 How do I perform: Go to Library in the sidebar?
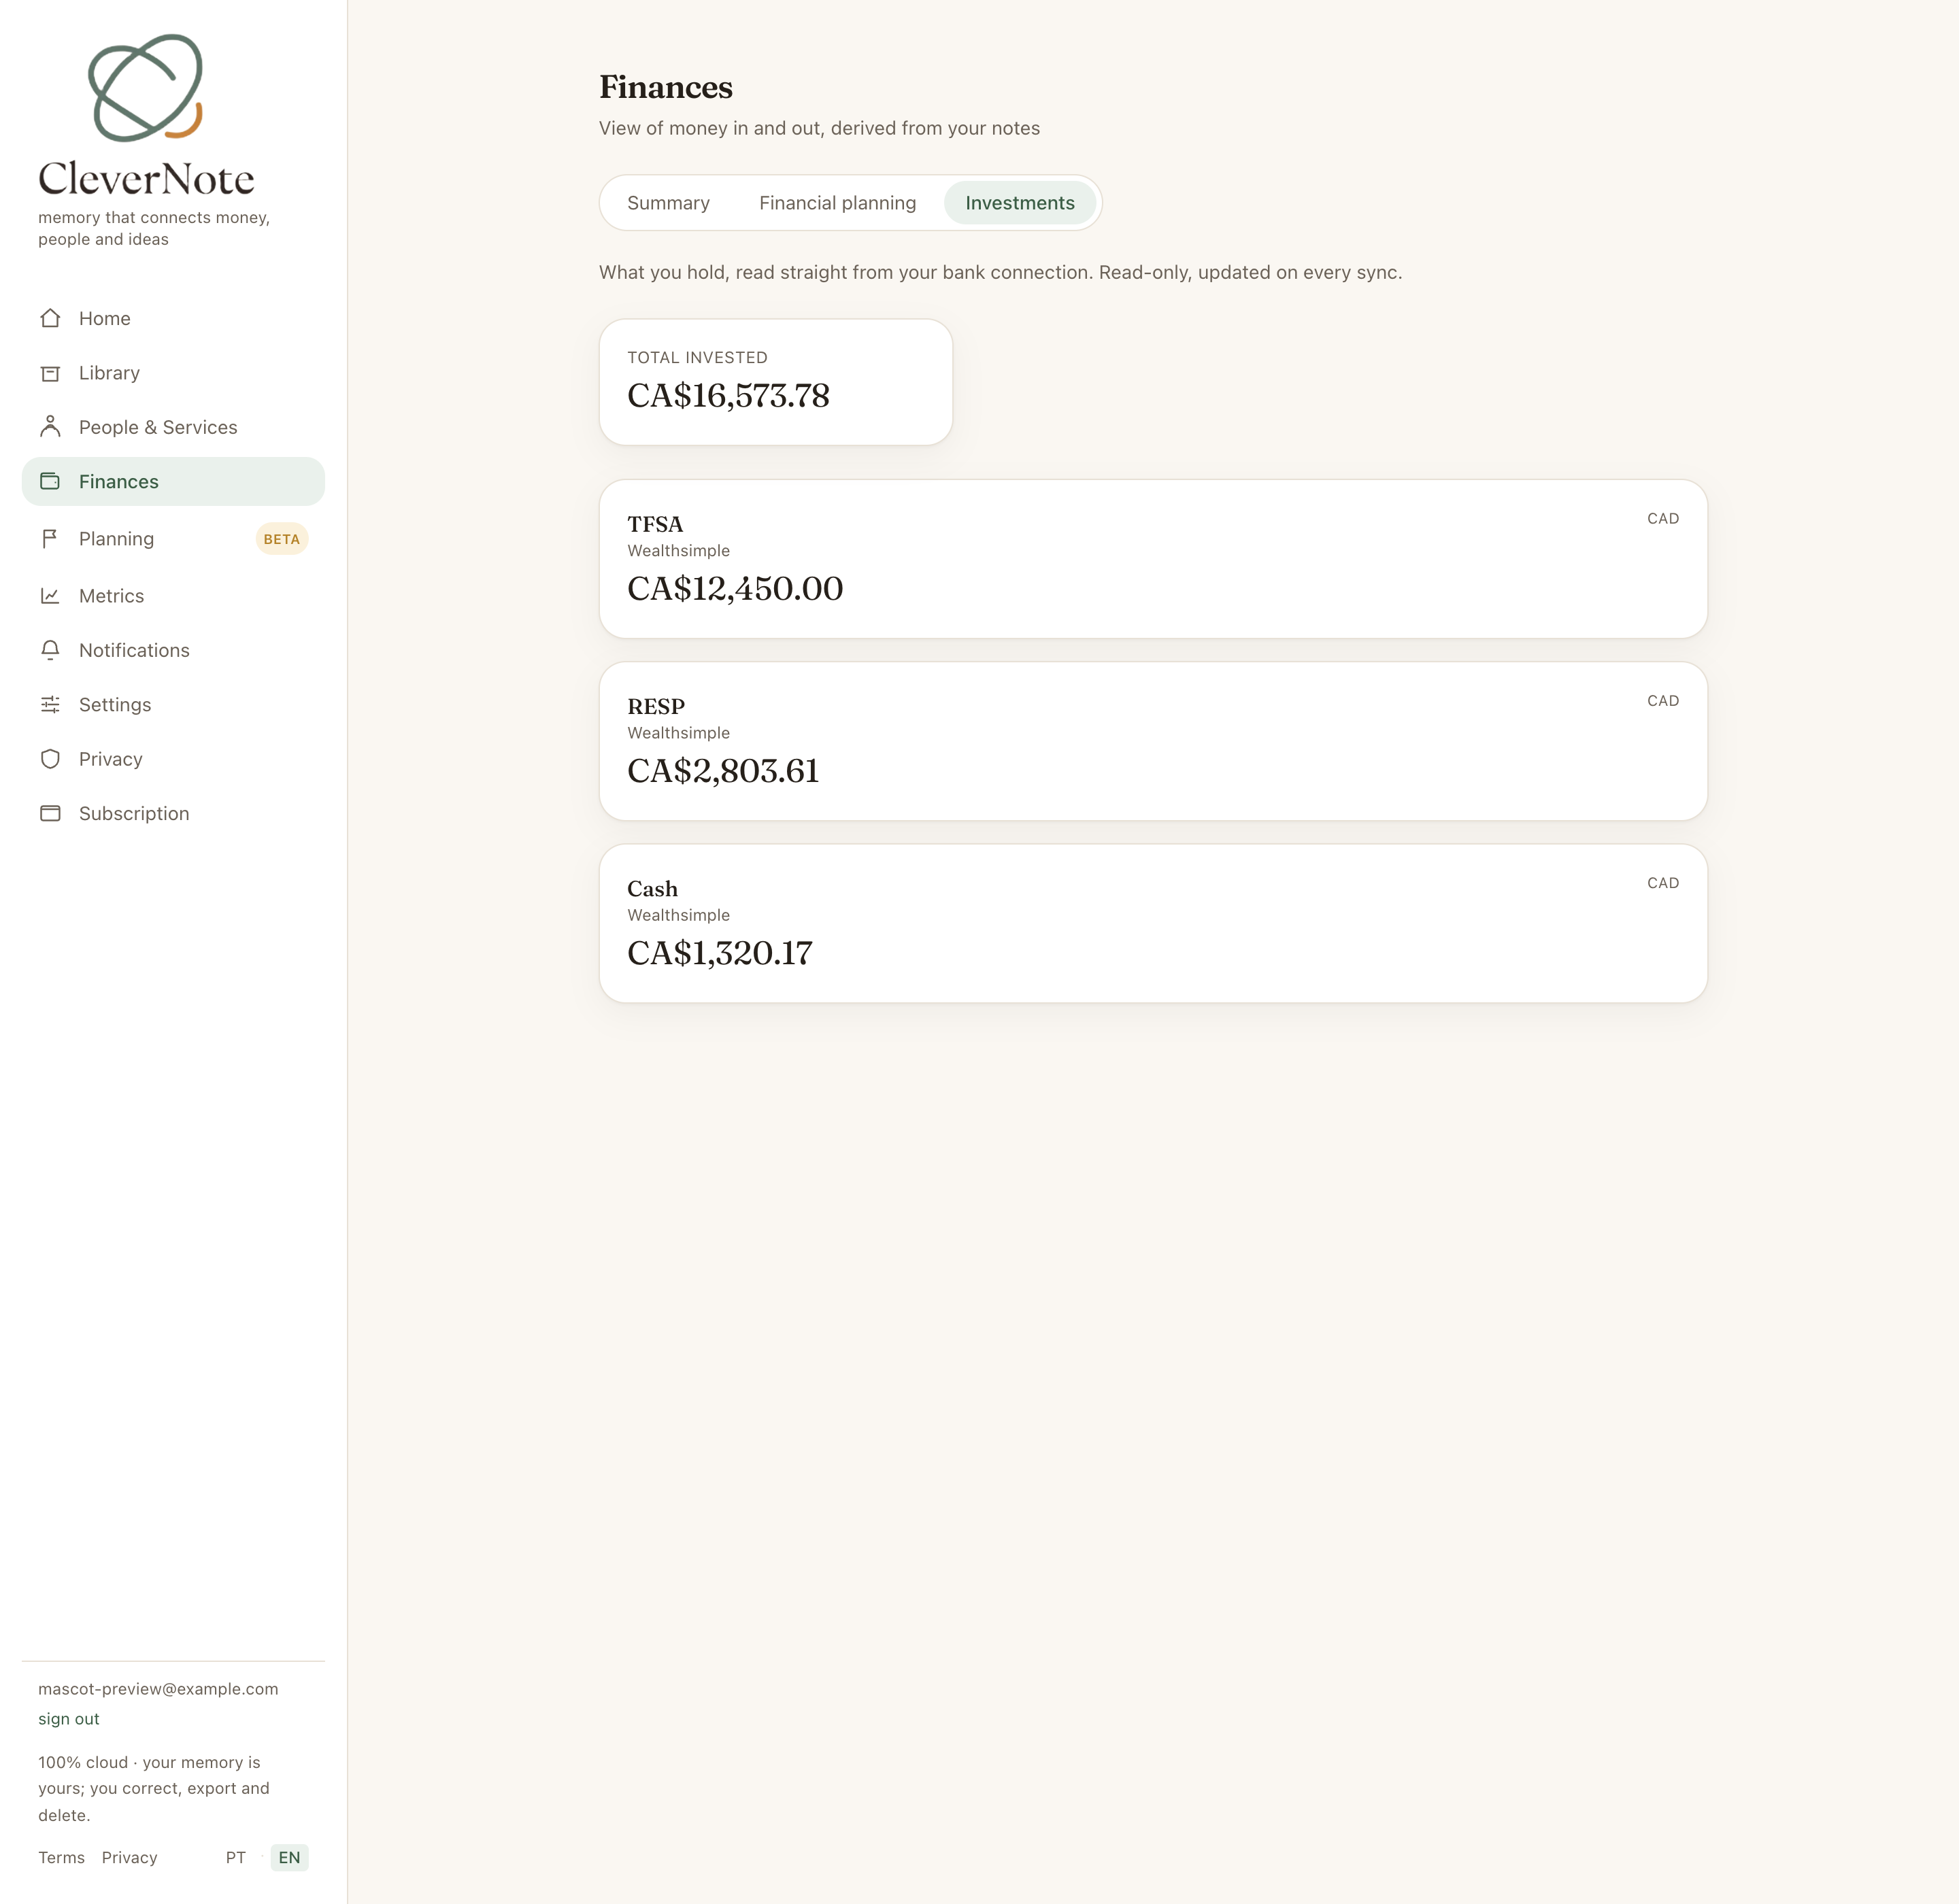point(173,373)
